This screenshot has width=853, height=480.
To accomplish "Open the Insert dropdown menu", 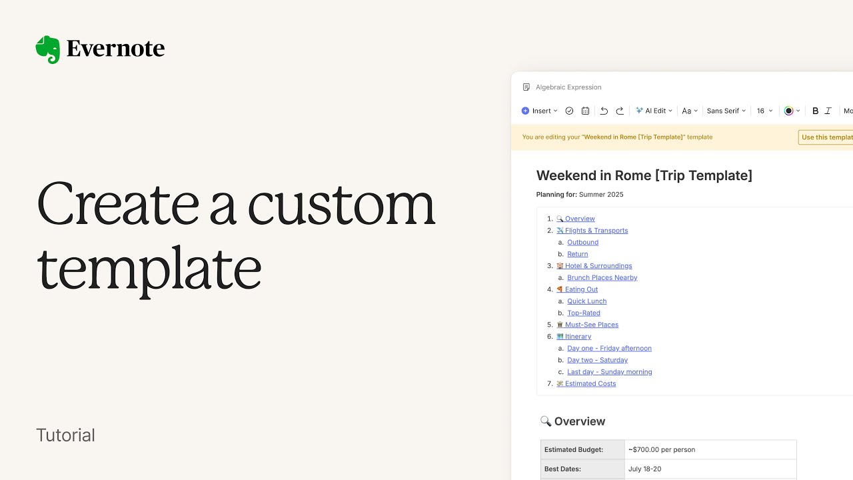I will click(x=540, y=111).
